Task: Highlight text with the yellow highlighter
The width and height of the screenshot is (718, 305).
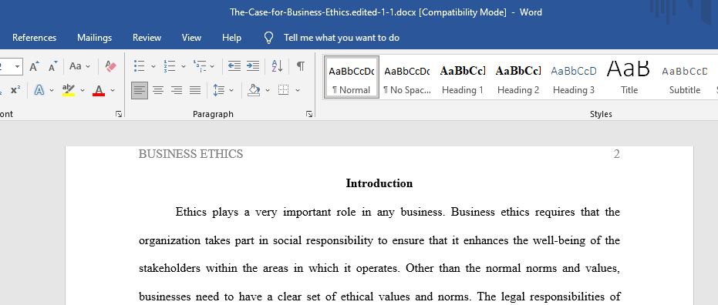Action: [69, 90]
